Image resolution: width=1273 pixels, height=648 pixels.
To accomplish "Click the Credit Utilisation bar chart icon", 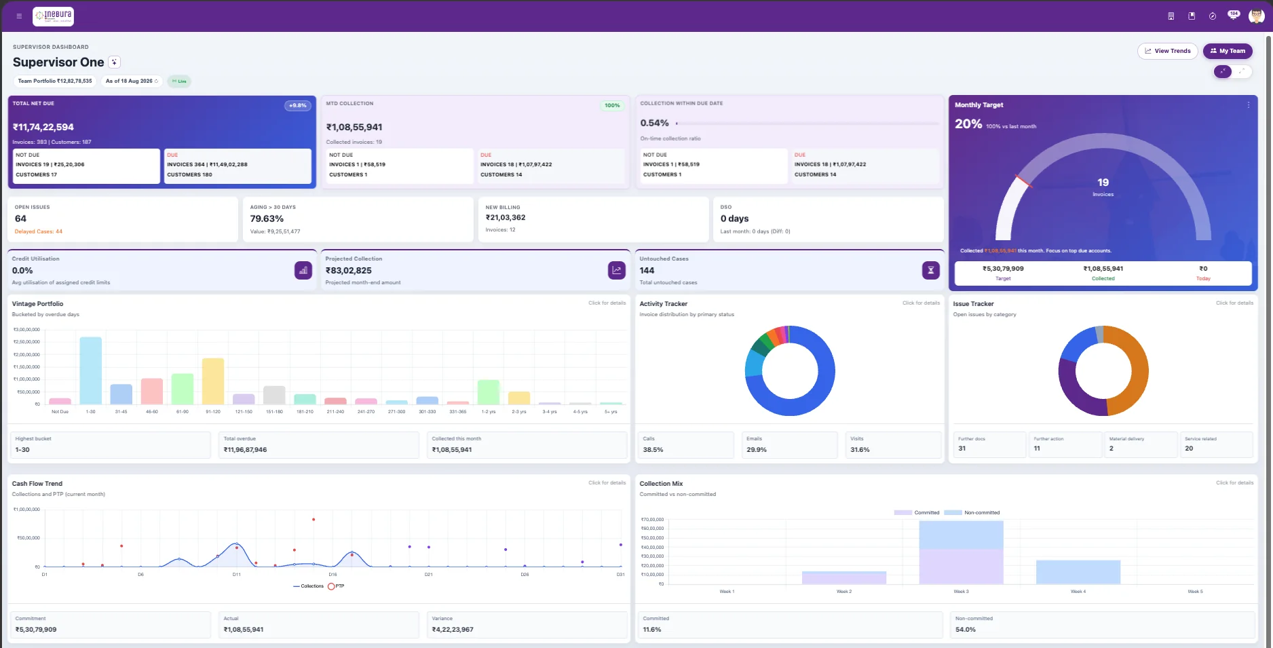I will 303,270.
